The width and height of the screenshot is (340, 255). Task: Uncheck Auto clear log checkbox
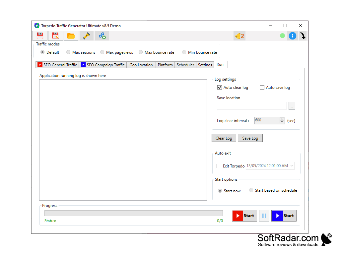pyautogui.click(x=220, y=88)
